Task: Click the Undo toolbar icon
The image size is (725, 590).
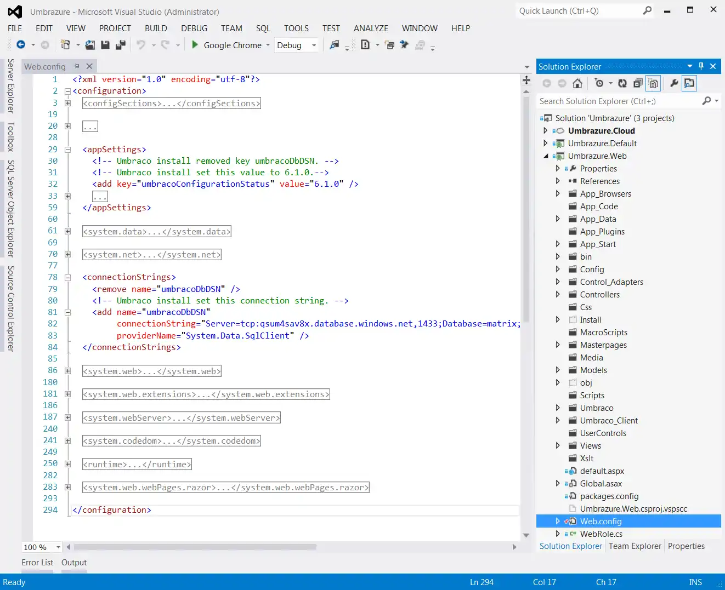Action: click(x=141, y=45)
